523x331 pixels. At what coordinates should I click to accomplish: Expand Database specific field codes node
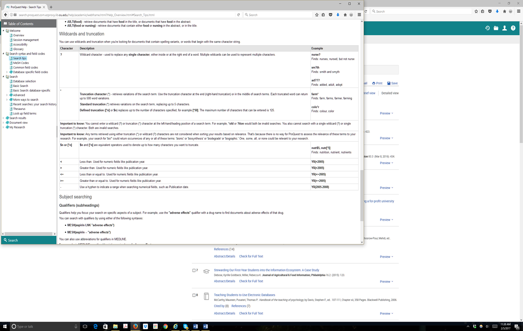pos(7,72)
